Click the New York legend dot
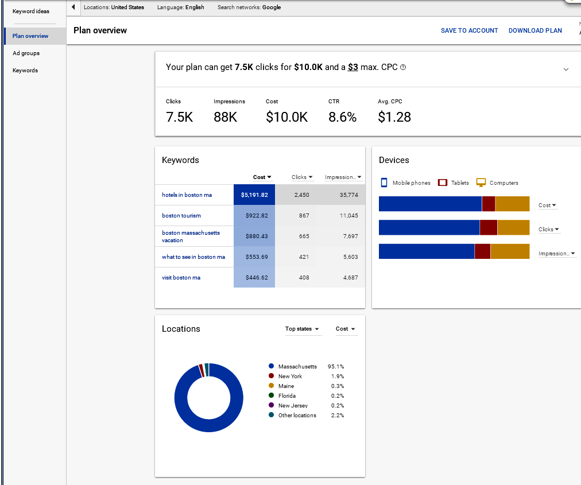Screen dimensions: 581x485 point(271,376)
